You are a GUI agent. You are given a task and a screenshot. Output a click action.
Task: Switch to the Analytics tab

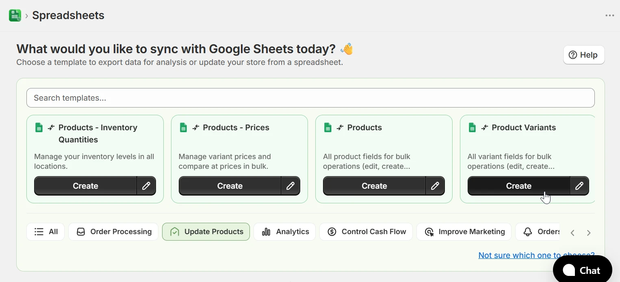[285, 232]
